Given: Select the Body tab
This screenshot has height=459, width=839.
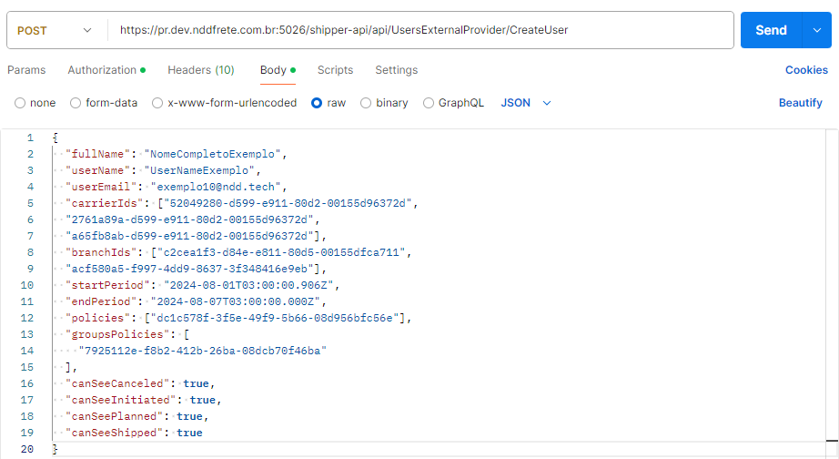Looking at the screenshot, I should point(273,70).
